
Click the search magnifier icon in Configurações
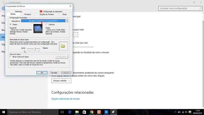[x=200, y=8]
